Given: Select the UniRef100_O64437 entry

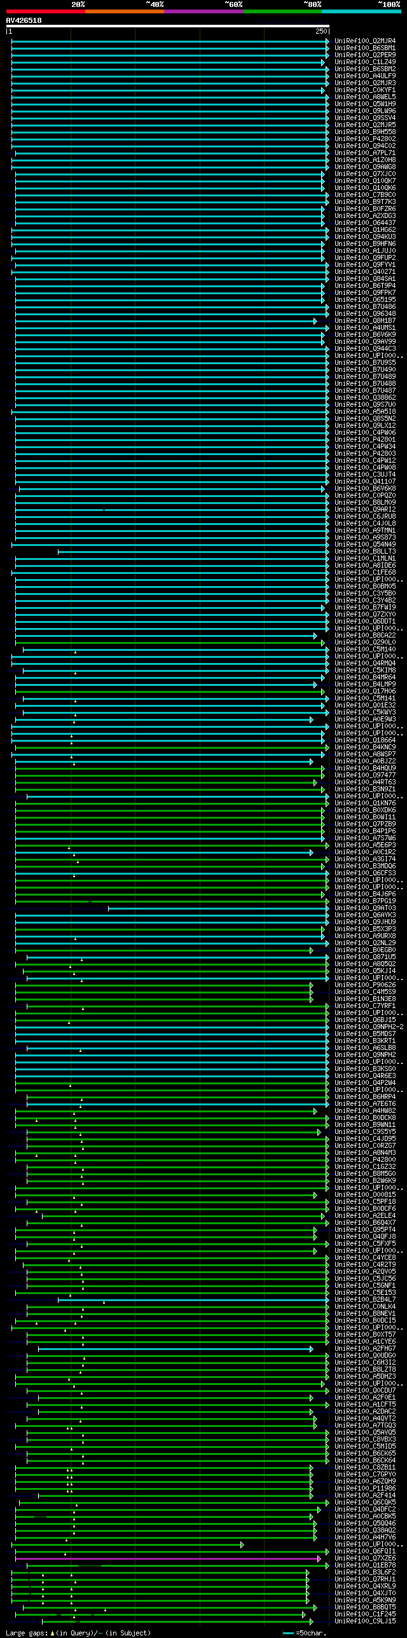Looking at the screenshot, I should 365,223.
